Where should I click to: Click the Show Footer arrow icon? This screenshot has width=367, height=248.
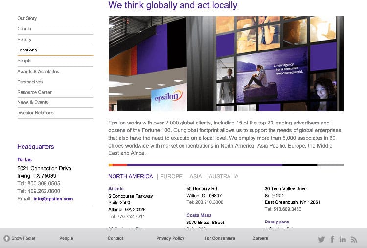tap(6, 238)
